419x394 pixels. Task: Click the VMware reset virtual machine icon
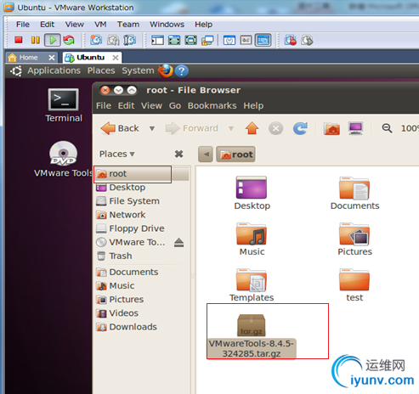[x=69, y=40]
